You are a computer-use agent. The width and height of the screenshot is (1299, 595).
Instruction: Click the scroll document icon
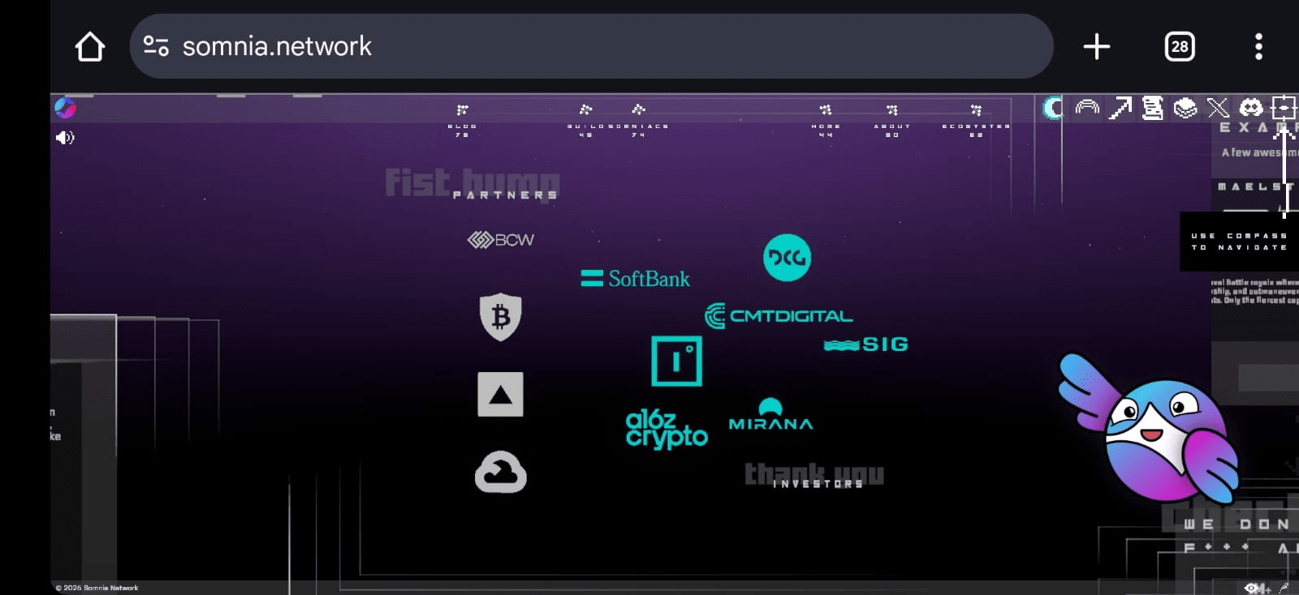[1152, 108]
